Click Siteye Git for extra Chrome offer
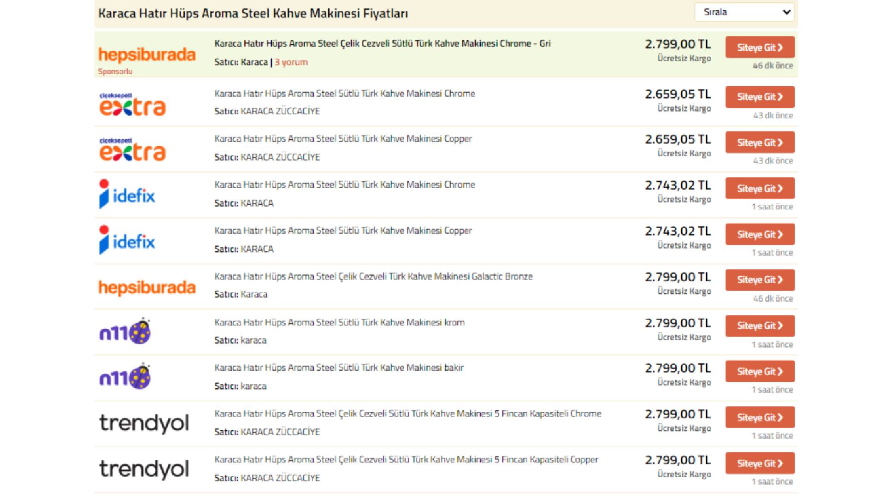Viewport: 885px width, 498px height. pyautogui.click(x=760, y=97)
